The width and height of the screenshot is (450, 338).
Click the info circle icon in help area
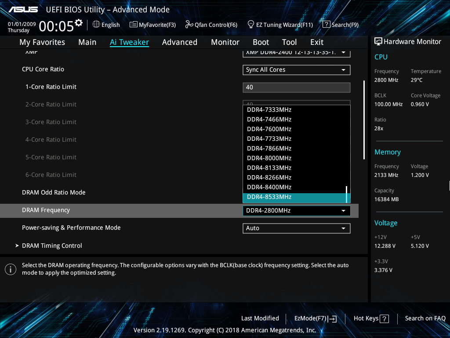point(11,269)
